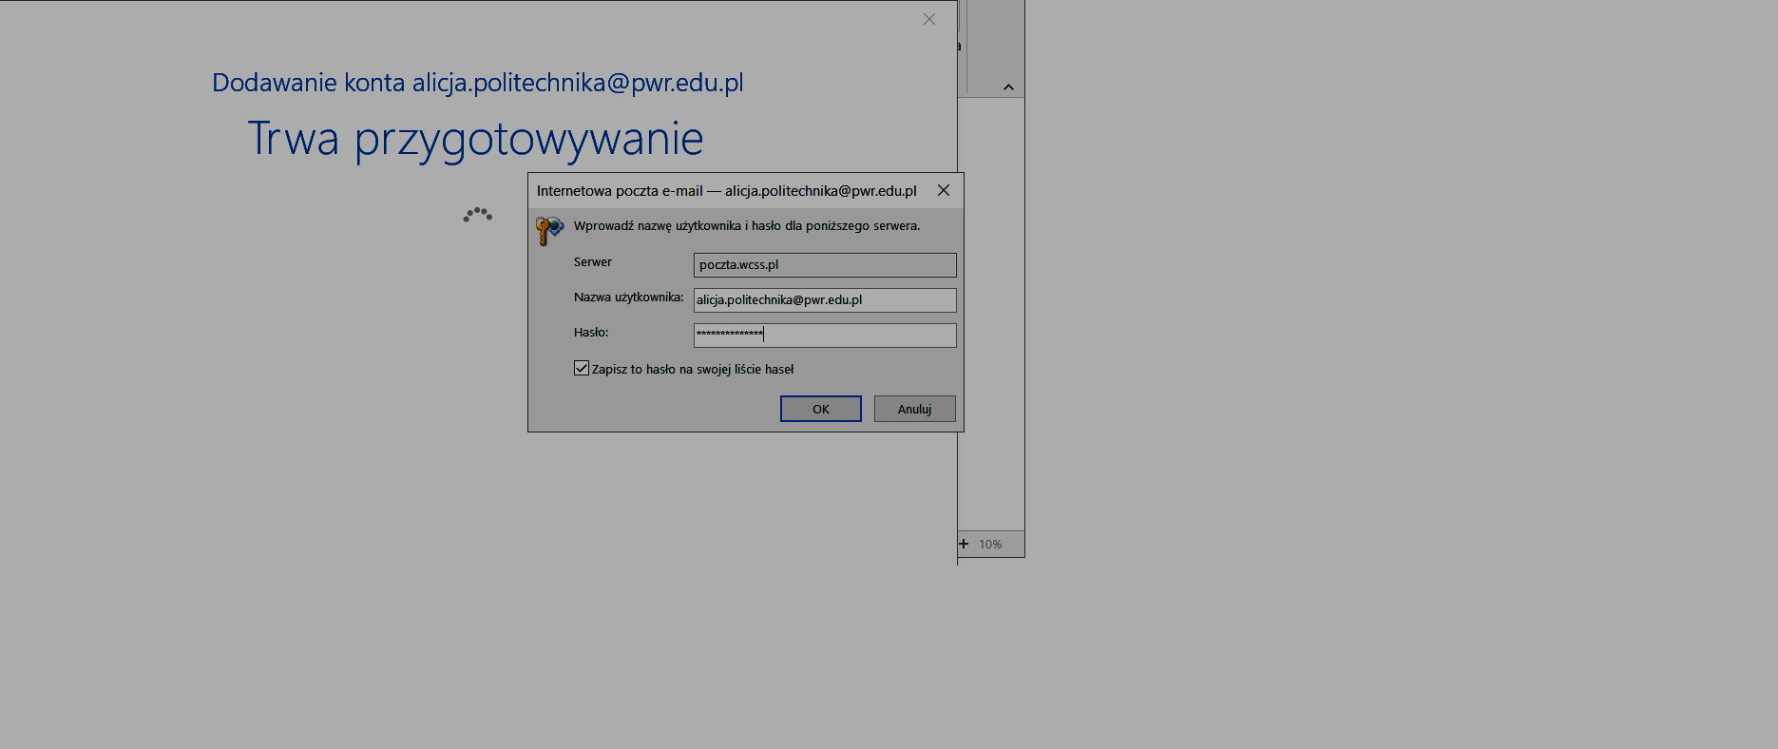The image size is (1778, 749).
Task: Click in the Serwer field poczta.wcss.pl
Action: (x=824, y=265)
